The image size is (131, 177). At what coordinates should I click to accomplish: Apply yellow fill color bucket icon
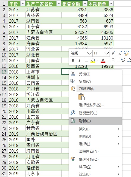(93, 60)
